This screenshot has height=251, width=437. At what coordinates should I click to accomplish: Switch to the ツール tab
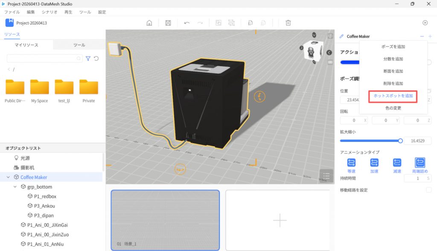79,45
